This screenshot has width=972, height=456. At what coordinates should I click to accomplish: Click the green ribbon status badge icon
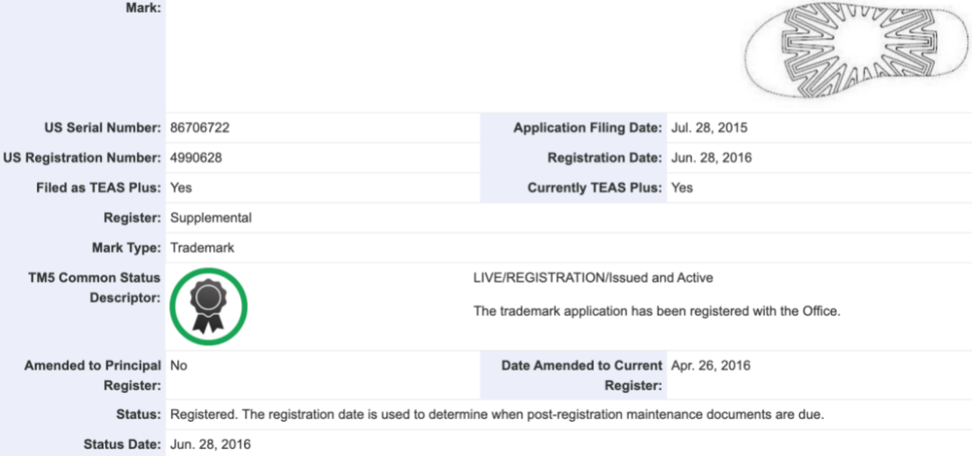(208, 307)
